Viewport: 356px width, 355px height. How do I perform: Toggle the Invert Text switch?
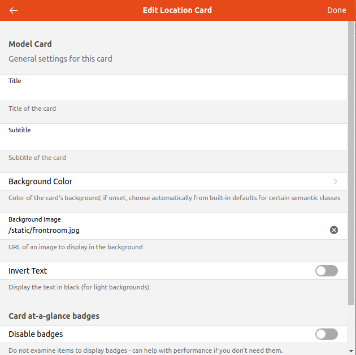[326, 271]
